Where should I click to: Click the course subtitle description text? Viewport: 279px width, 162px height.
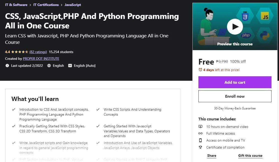click(87, 39)
